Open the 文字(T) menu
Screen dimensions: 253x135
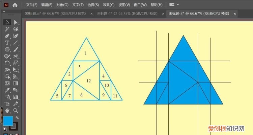pyautogui.click(x=78, y=5)
